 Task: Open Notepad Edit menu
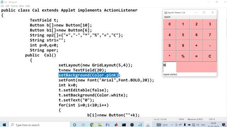7,6
